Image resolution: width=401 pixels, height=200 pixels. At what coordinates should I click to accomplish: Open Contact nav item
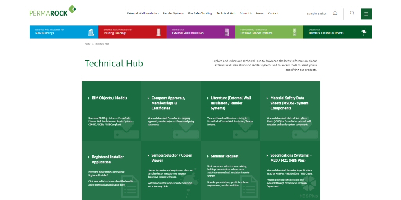pyautogui.click(x=273, y=13)
